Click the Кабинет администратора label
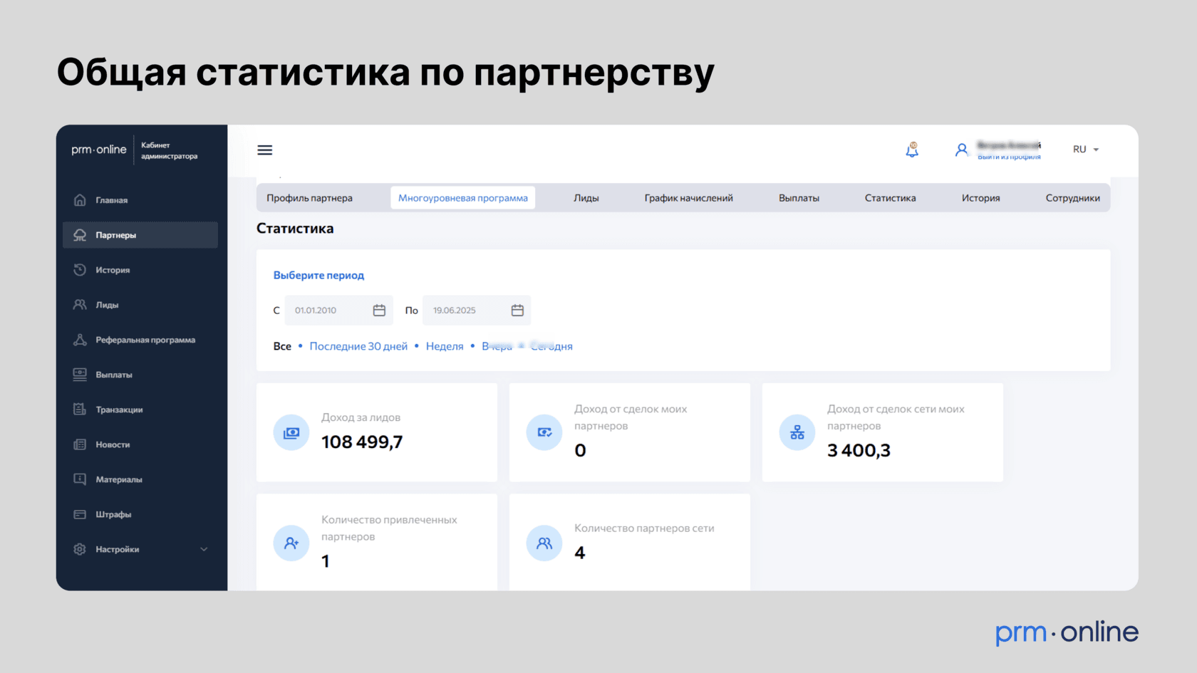The width and height of the screenshot is (1197, 673). point(169,150)
